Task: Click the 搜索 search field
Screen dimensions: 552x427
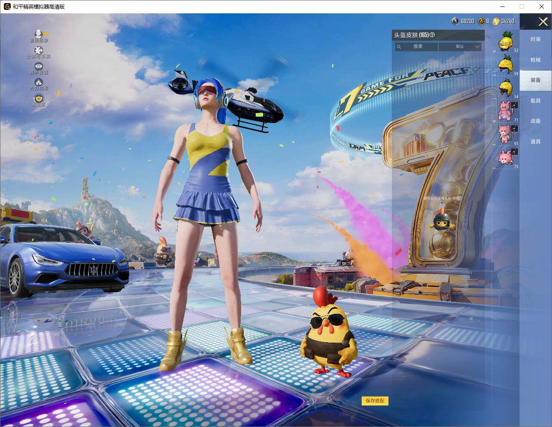Action: point(416,46)
